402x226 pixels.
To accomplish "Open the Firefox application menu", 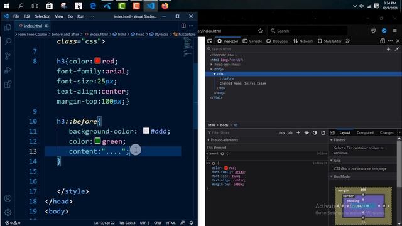I will click(394, 31).
